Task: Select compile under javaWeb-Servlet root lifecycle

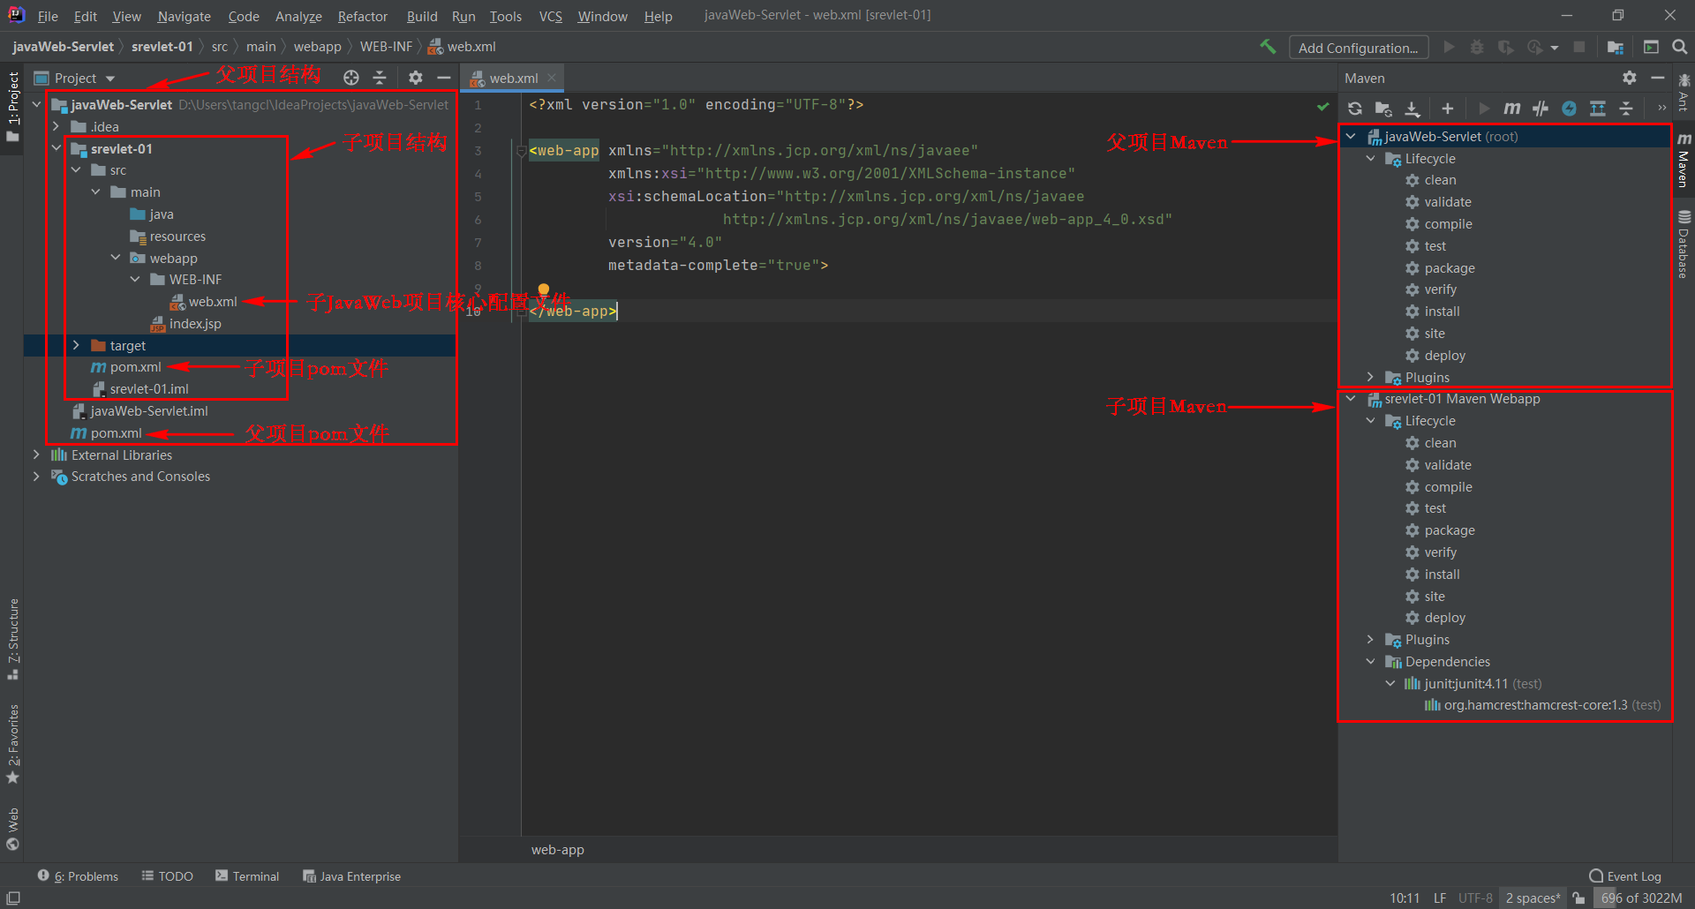Action: [x=1448, y=224]
